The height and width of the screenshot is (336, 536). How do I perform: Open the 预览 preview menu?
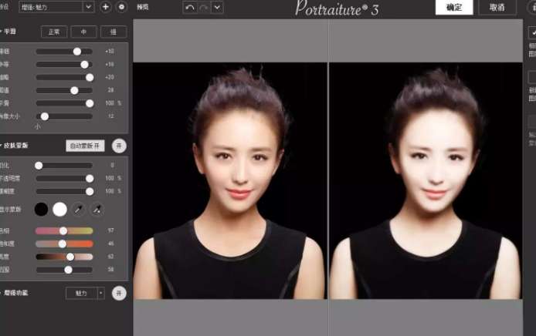click(143, 7)
